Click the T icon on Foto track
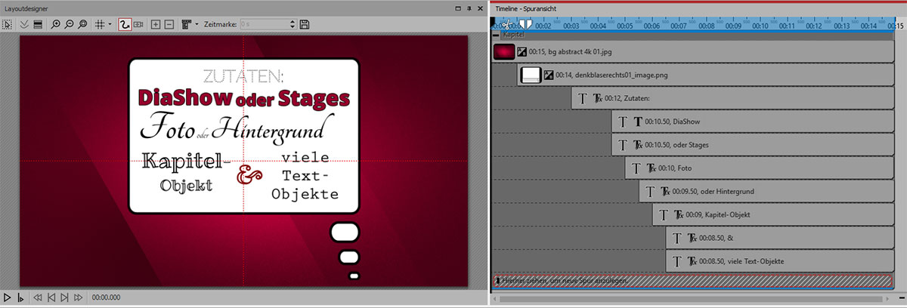Screen dimensions: 907x308 [x=636, y=168]
